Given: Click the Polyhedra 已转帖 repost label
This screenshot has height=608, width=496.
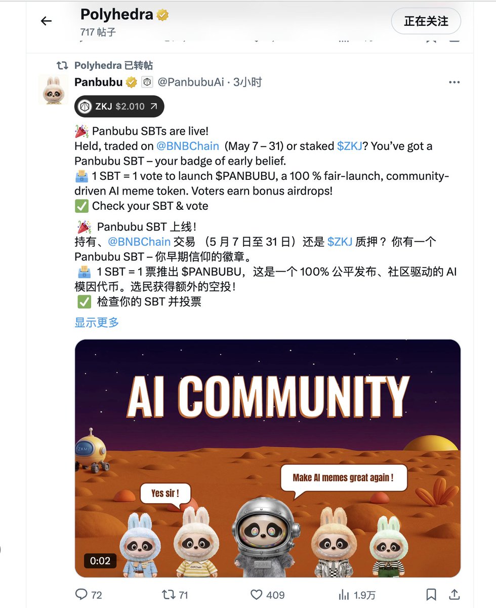Looking at the screenshot, I should point(113,65).
